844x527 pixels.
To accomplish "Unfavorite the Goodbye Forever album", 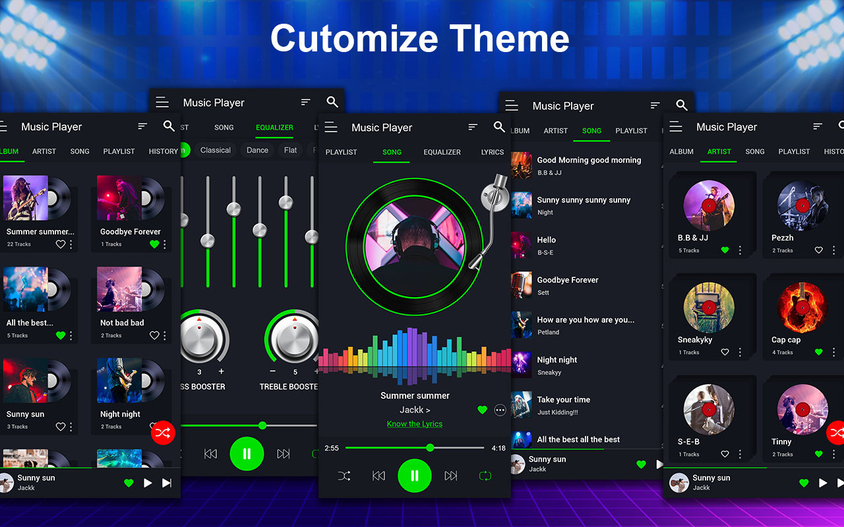I will click(154, 244).
